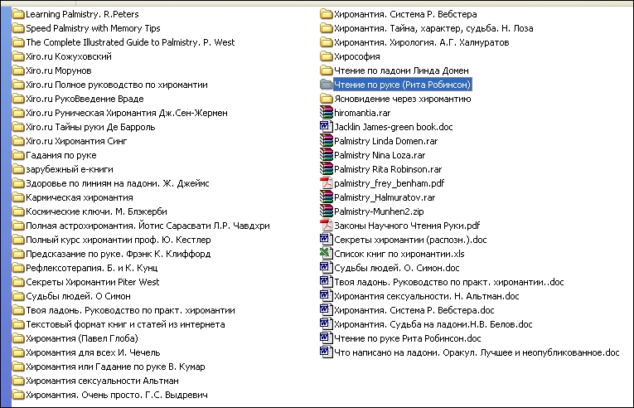634x408 pixels.
Task: Select folder Твоя ладонь. Руководство по практ. хиромантии
Action: coord(131,310)
